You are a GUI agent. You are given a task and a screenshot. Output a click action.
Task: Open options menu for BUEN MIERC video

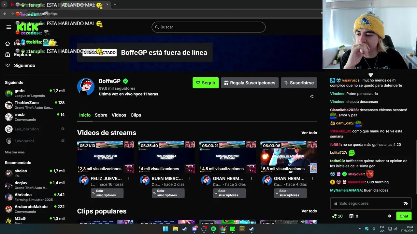pos(190,178)
